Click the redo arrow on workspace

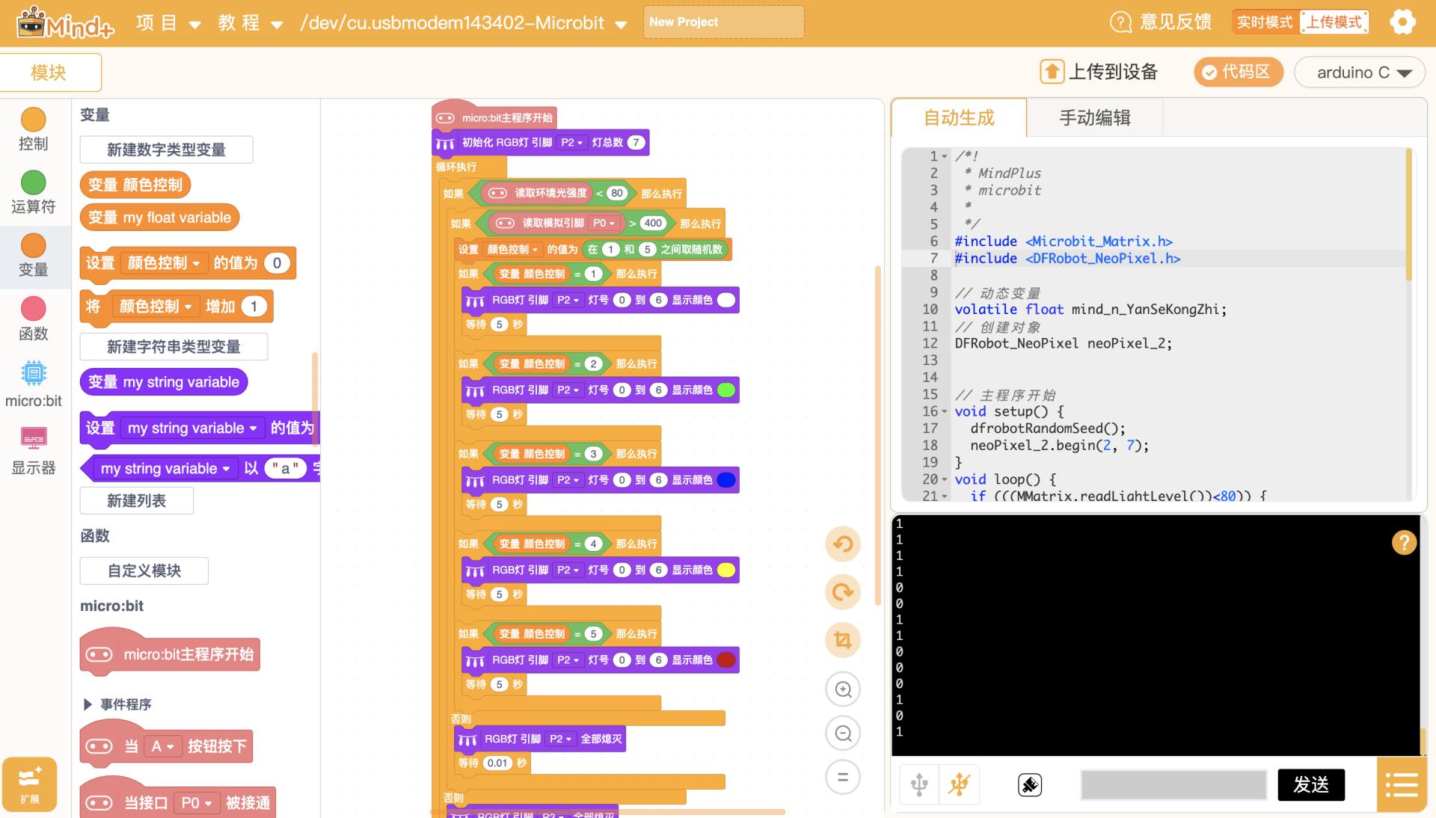(x=843, y=591)
